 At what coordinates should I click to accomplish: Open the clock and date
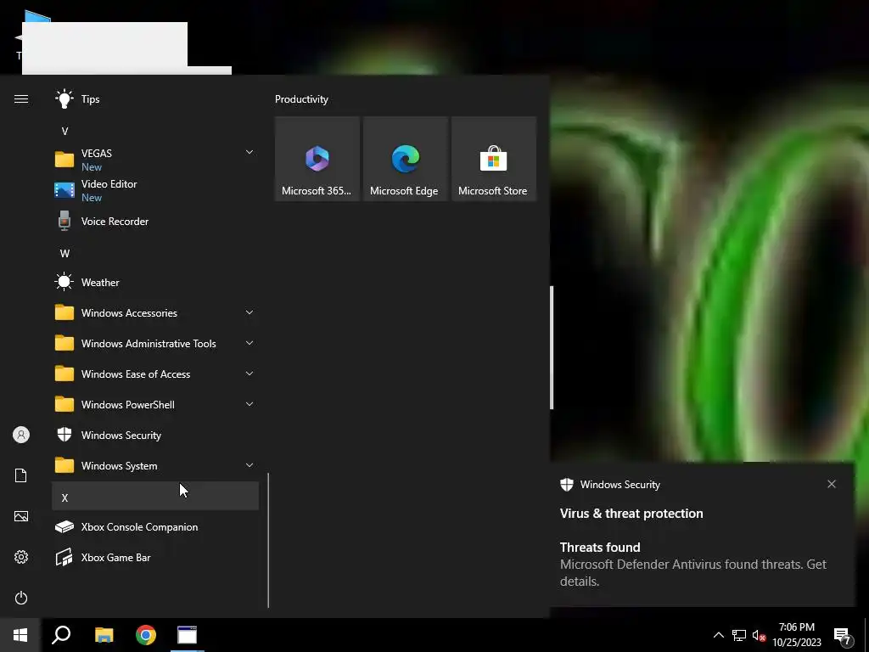[797, 635]
